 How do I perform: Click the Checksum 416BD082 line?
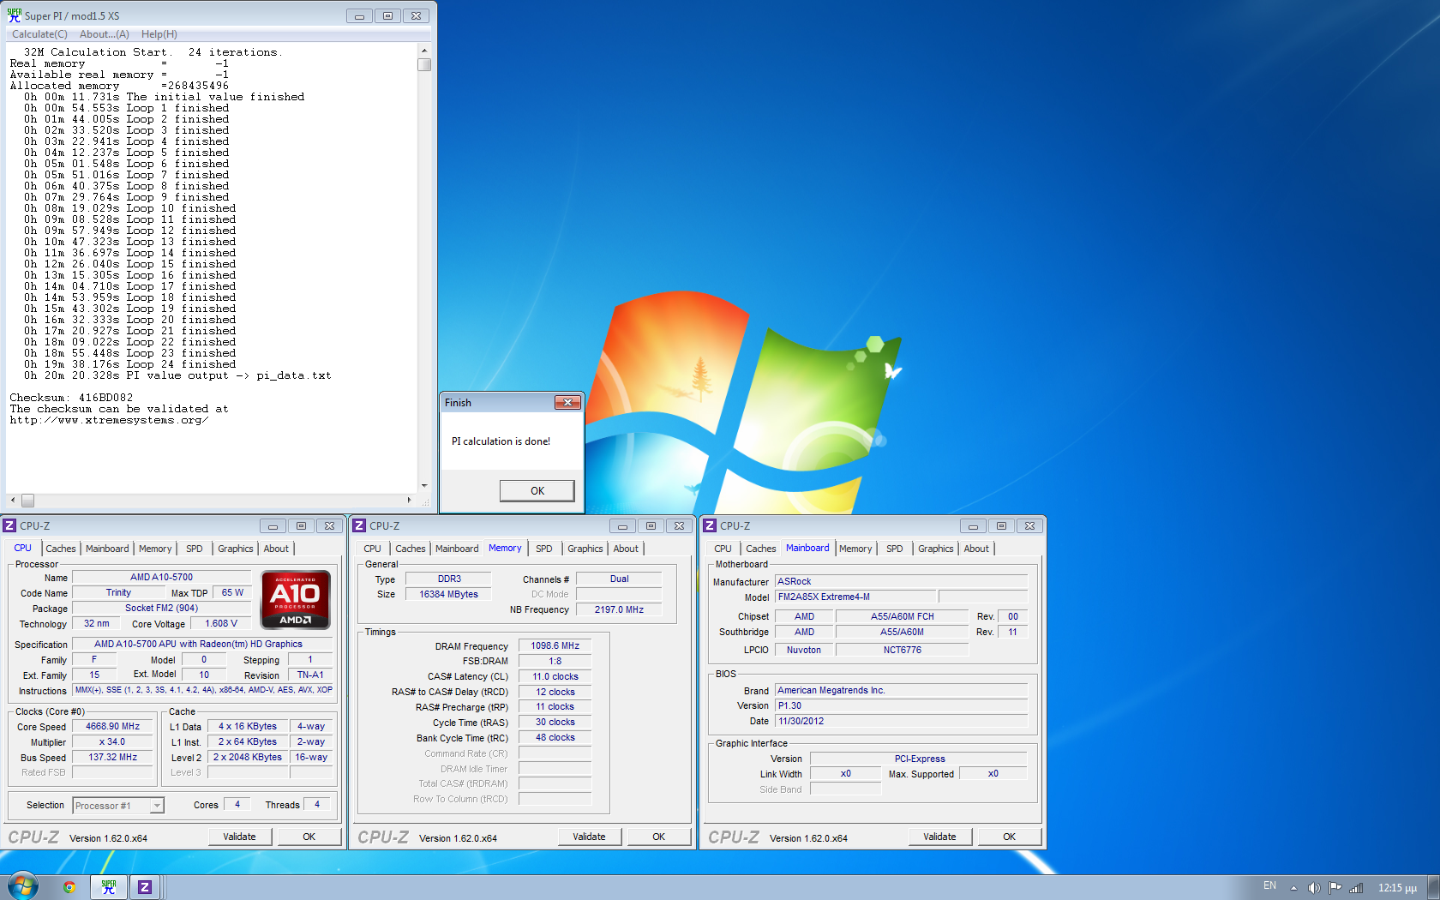pos(71,398)
